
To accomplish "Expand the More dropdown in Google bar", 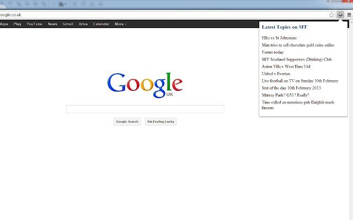I will [120, 24].
